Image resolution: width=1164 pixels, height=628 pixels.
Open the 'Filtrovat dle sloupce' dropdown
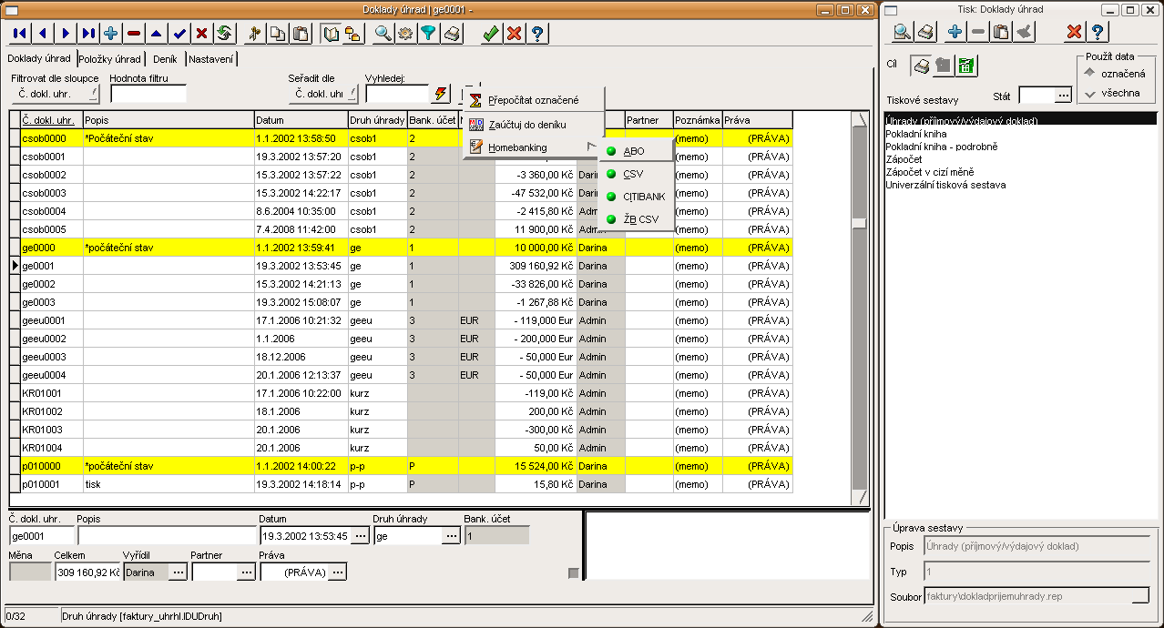coord(55,94)
